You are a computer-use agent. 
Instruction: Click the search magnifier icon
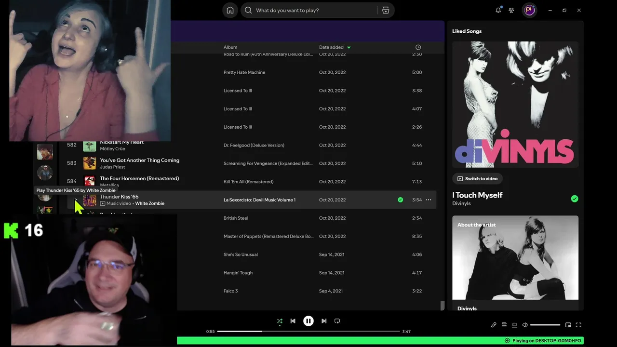248,10
